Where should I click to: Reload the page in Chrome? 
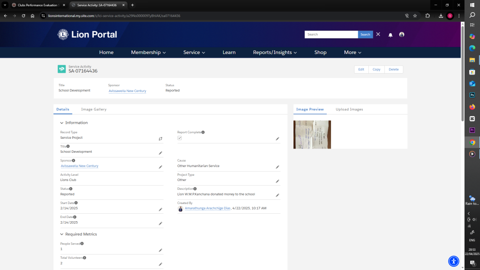tap(23, 15)
